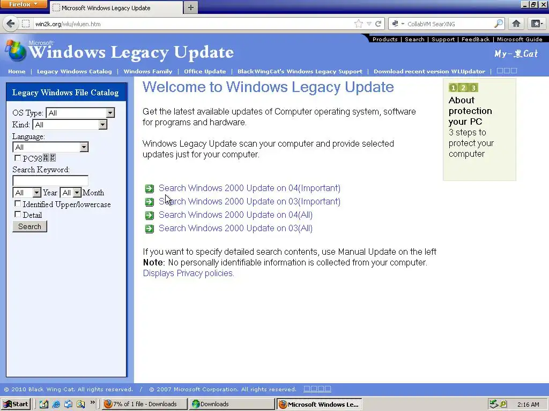Click the My-Cat logo
Screen dimensions: 549x411
click(x=516, y=54)
